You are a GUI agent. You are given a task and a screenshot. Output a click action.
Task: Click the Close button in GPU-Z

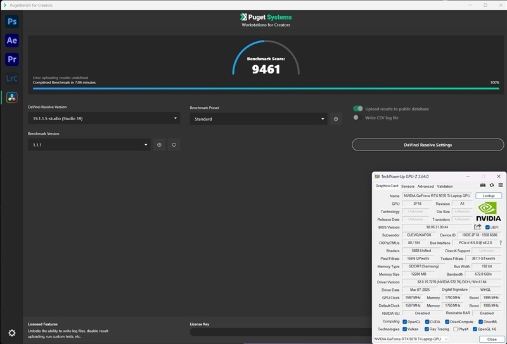point(492,339)
